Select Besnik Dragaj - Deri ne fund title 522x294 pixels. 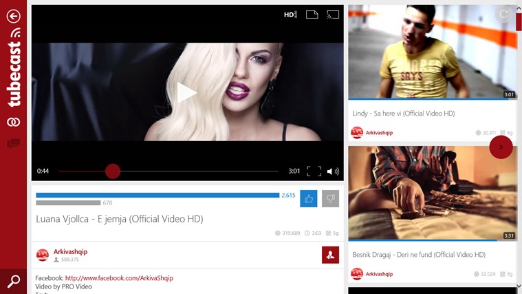tap(419, 255)
